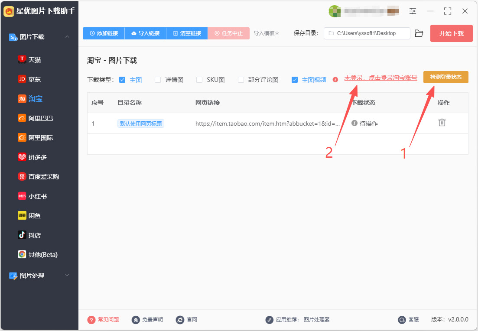Open the 小红书 sidebar entry
This screenshot has width=478, height=331.
[x=33, y=196]
